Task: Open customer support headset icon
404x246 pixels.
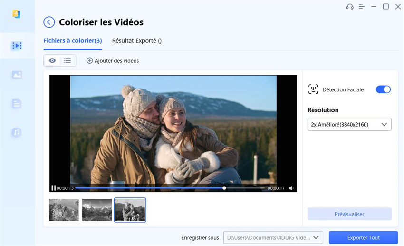Action: pyautogui.click(x=350, y=7)
